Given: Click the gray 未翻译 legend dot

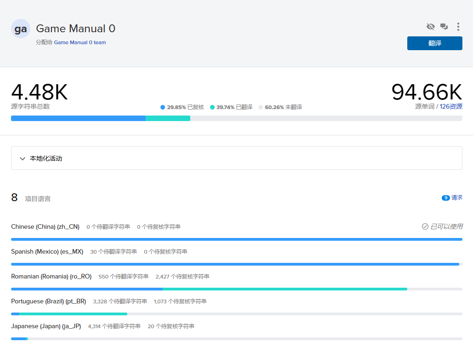Looking at the screenshot, I should point(261,107).
